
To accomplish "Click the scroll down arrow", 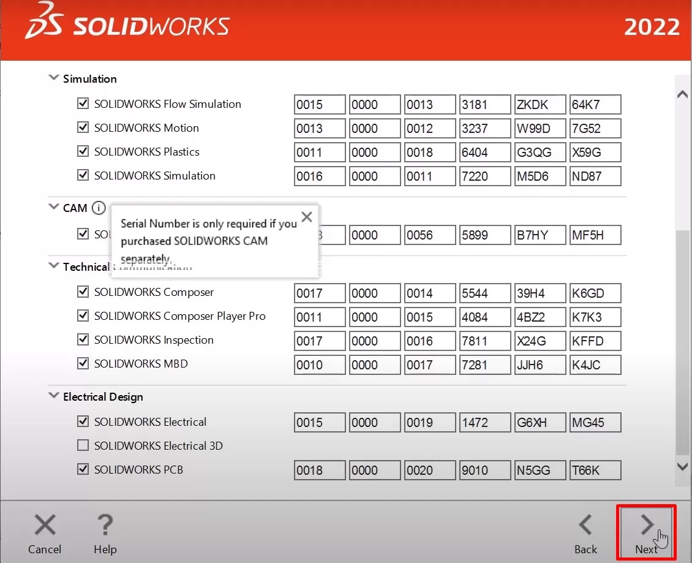I will point(683,467).
